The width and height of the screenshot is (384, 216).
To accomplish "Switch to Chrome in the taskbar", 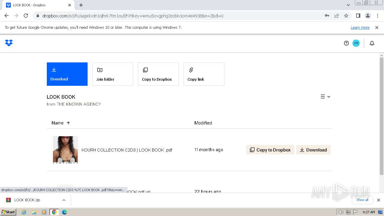I will click(54, 212).
